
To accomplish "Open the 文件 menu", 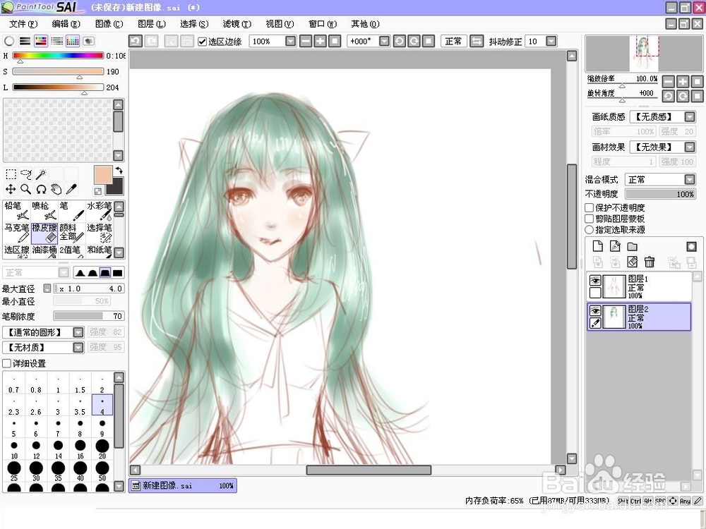I will [x=23, y=24].
